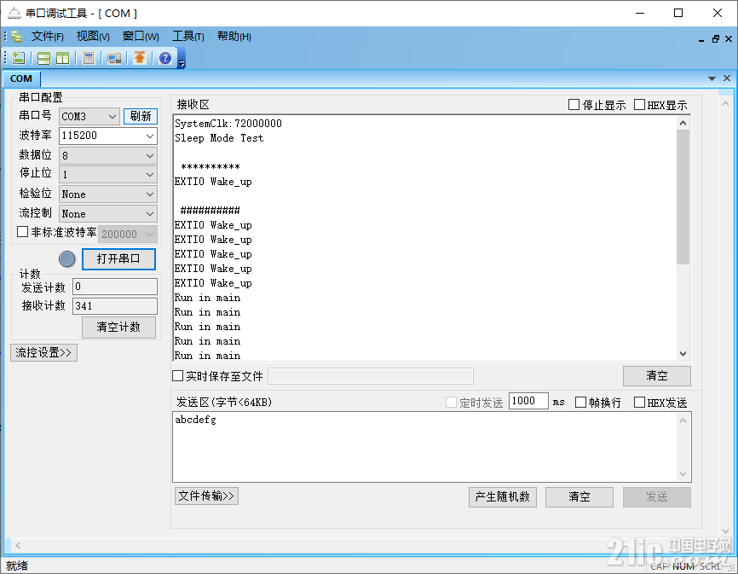Click the 发送计数 field showing 0
The image size is (738, 574).
[115, 287]
